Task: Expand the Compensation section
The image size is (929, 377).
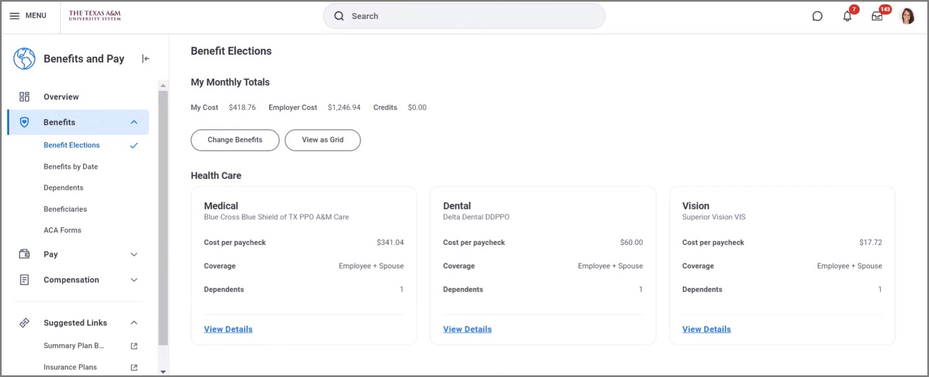Action: coord(134,280)
